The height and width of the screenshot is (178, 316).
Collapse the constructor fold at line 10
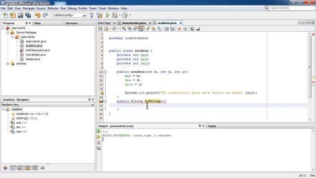point(105,72)
